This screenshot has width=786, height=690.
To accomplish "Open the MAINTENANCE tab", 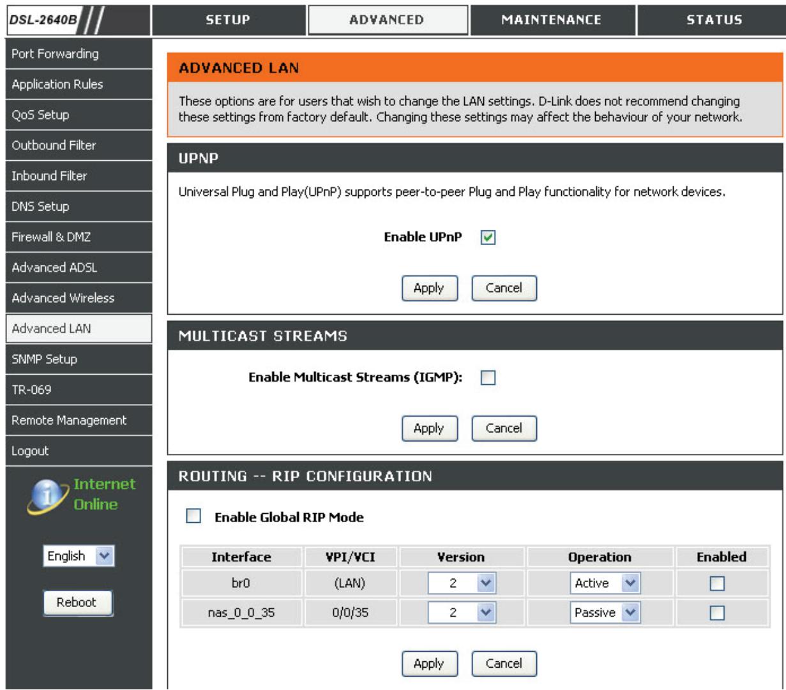I will pos(551,20).
